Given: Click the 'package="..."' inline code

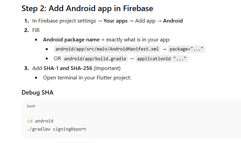Looking at the screenshot, I should 186,49.
